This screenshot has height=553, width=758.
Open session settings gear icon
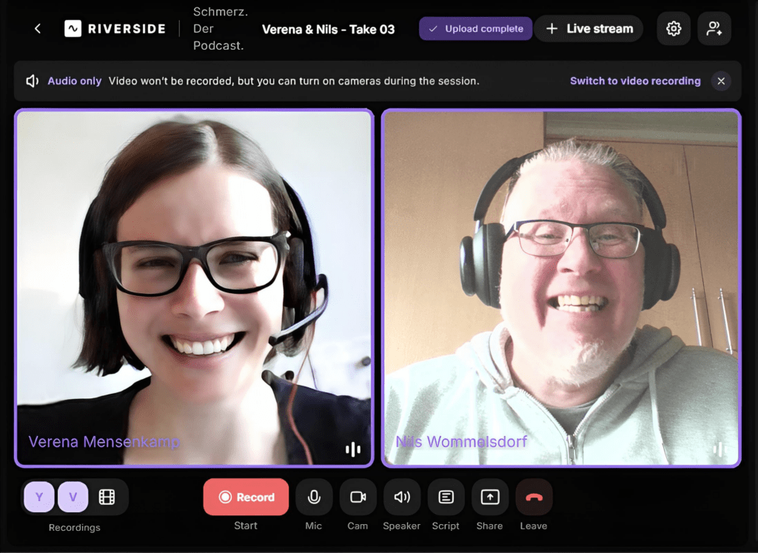tap(674, 29)
